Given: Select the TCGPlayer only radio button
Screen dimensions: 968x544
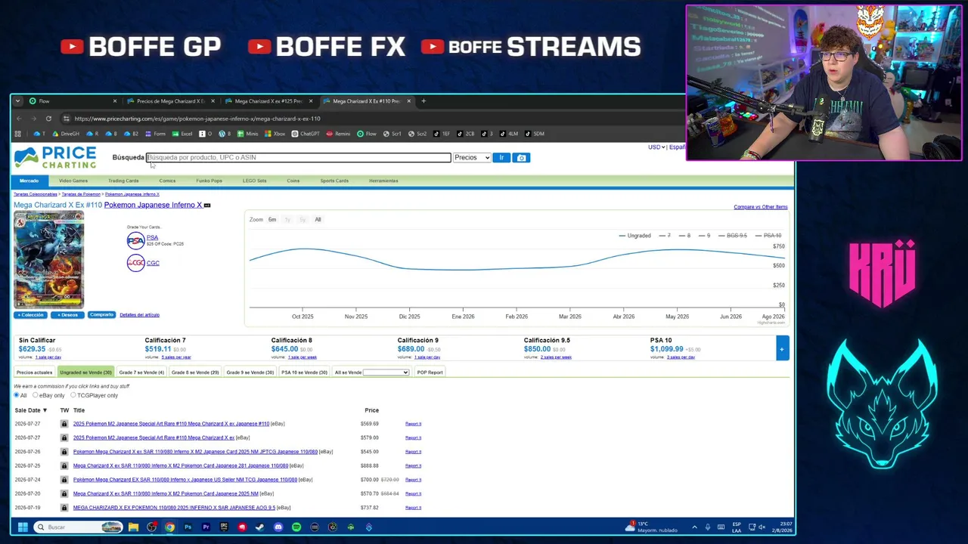Looking at the screenshot, I should [x=73, y=395].
